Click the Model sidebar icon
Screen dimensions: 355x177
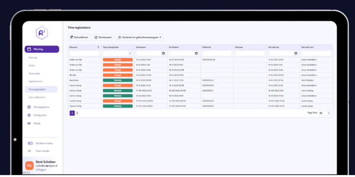[29, 124]
